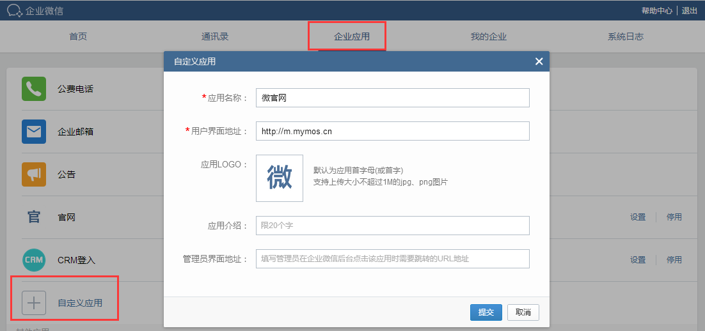Click the 退出 logout link
The height and width of the screenshot is (331, 705).
tap(689, 10)
